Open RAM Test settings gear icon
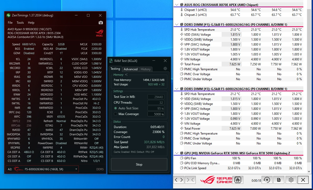Image resolution: width=313 pixels, height=190 pixels. coord(165,68)
